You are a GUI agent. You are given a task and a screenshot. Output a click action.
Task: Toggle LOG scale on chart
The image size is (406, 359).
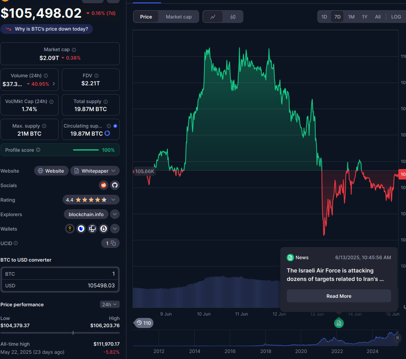click(x=396, y=17)
